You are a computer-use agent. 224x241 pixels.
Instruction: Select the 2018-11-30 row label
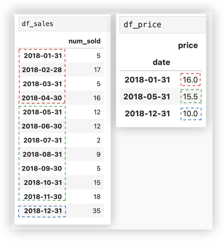tap(43, 197)
